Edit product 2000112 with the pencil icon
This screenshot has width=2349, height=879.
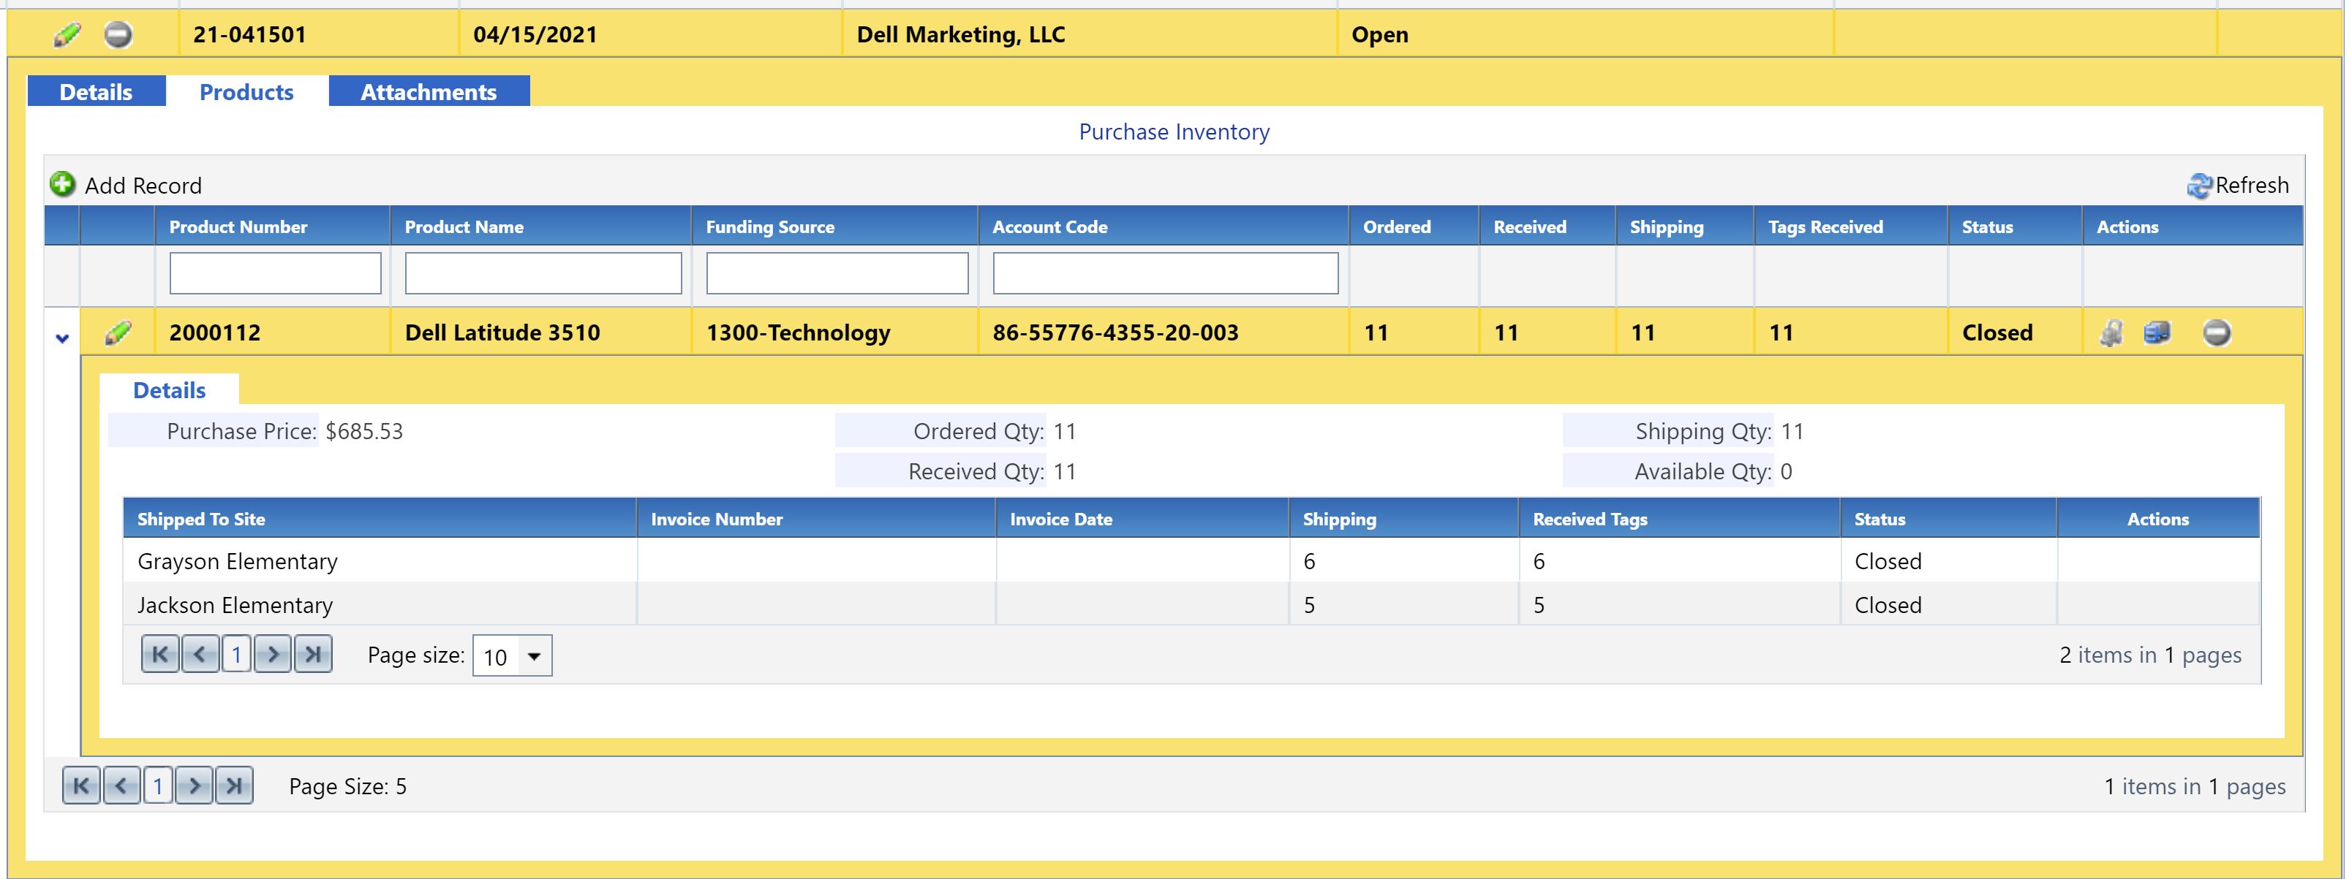118,332
